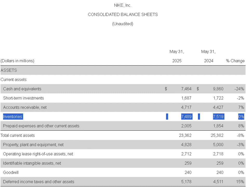This screenshot has width=246, height=187.
Task: Click the 15% change value
Action: [240, 182]
